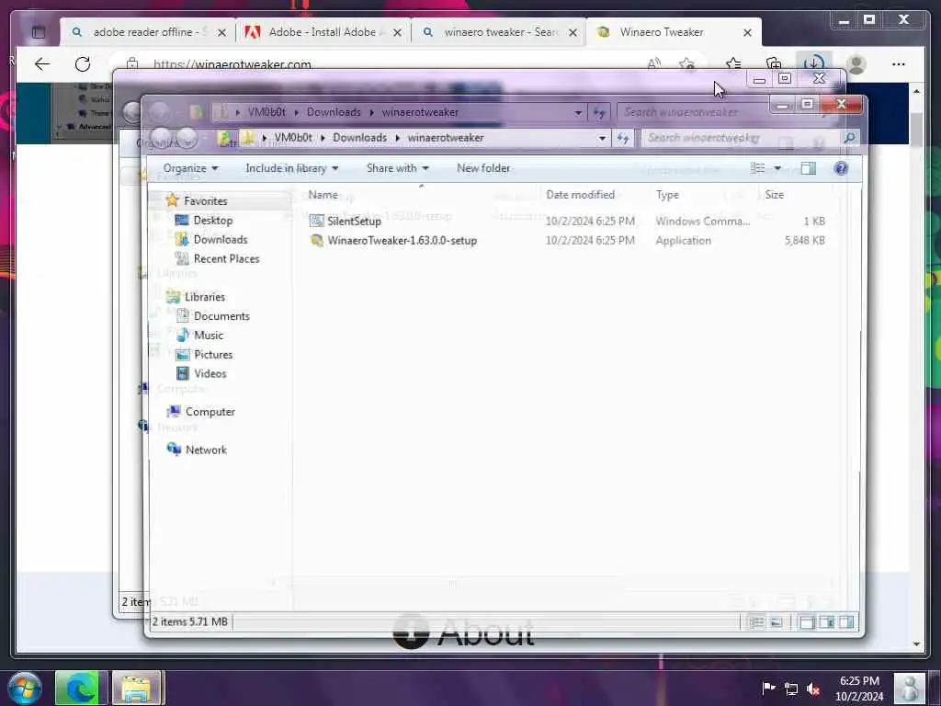Image resolution: width=941 pixels, height=706 pixels.
Task: Click the 2 items 5.71 MB status text
Action: pyautogui.click(x=189, y=622)
